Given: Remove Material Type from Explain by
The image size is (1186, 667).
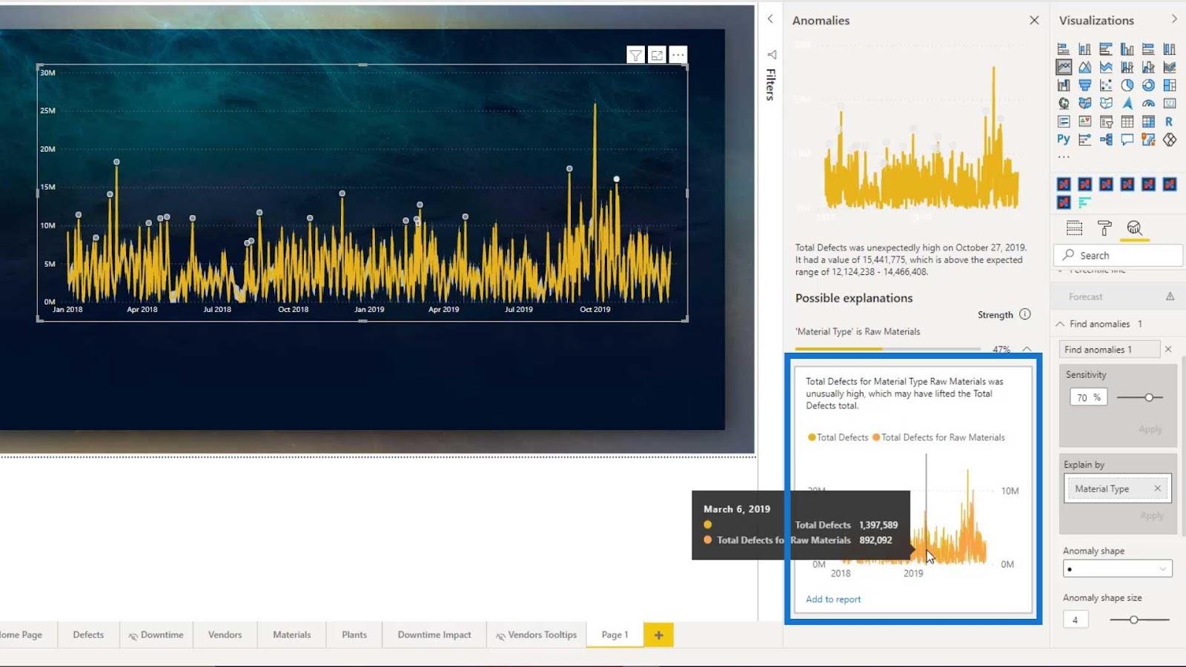Looking at the screenshot, I should [1157, 488].
